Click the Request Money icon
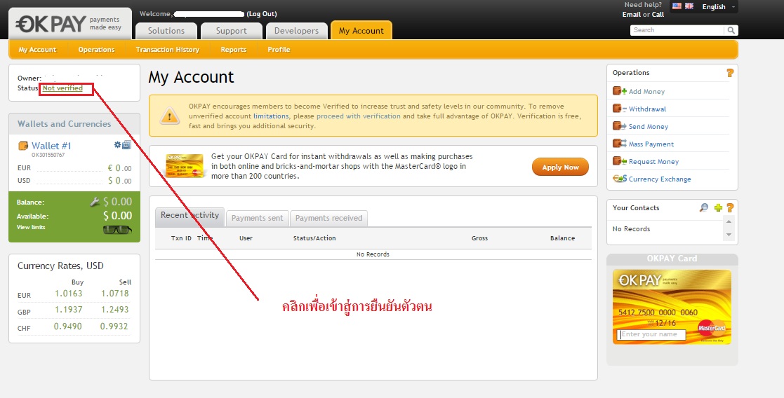 pyautogui.click(x=620, y=161)
